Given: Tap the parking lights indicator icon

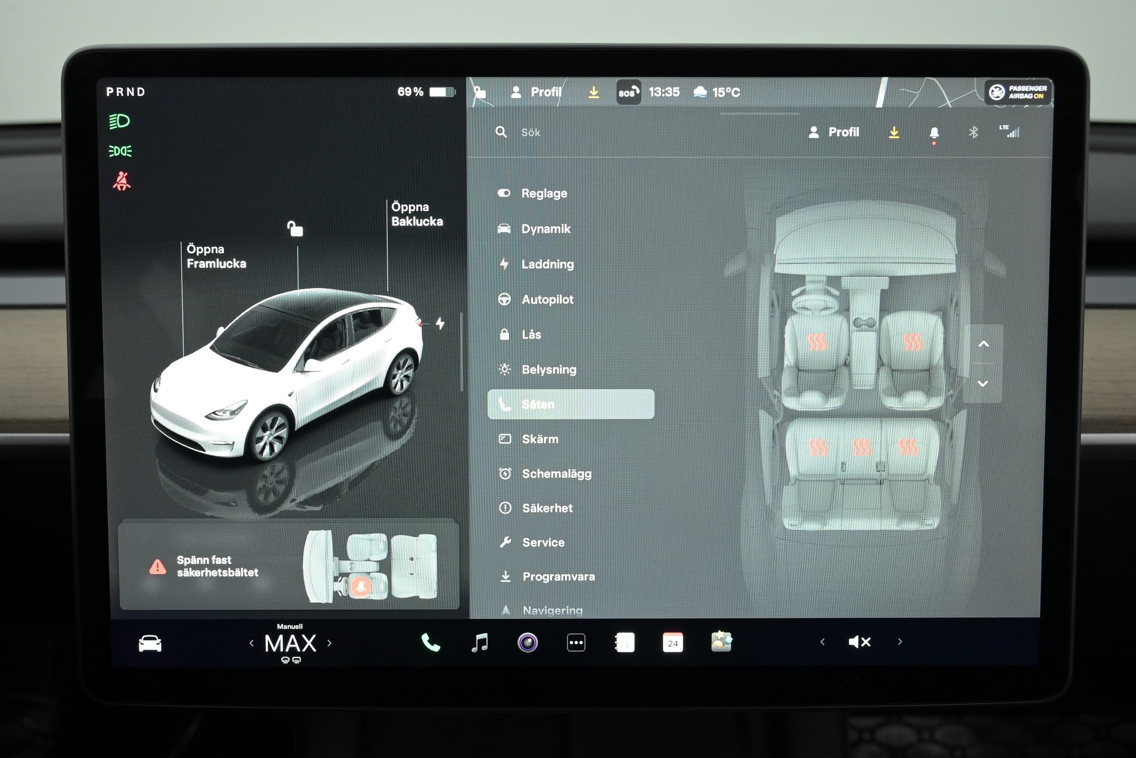Looking at the screenshot, I should click(120, 151).
